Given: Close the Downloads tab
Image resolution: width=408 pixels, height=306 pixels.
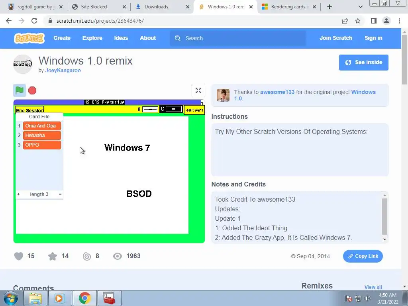Looking at the screenshot, I should 188,7.
